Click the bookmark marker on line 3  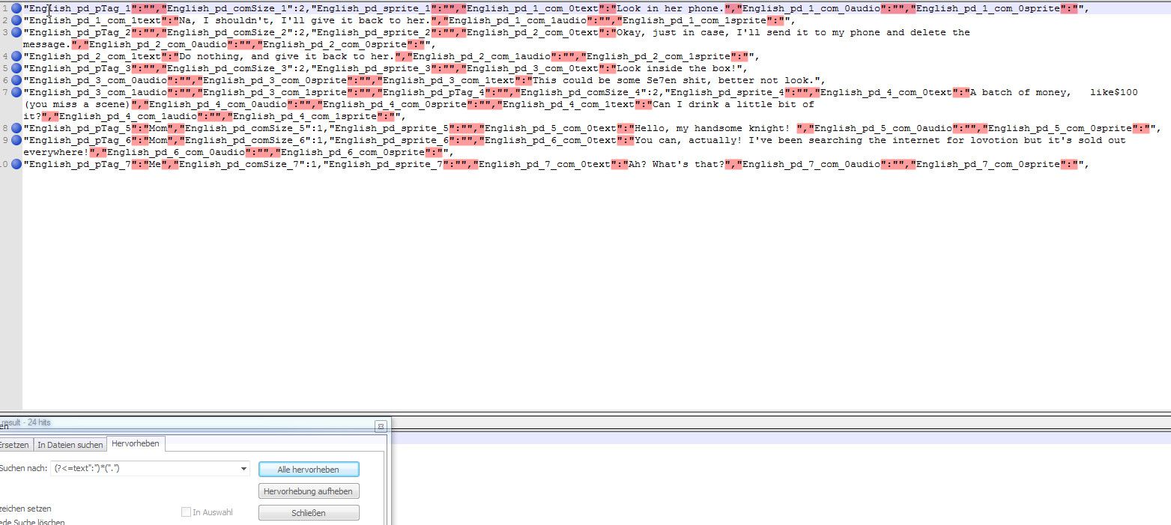click(x=16, y=33)
